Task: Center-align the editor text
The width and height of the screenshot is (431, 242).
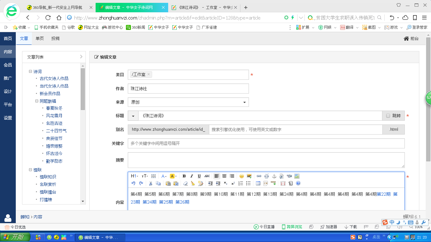Action: click(x=224, y=176)
